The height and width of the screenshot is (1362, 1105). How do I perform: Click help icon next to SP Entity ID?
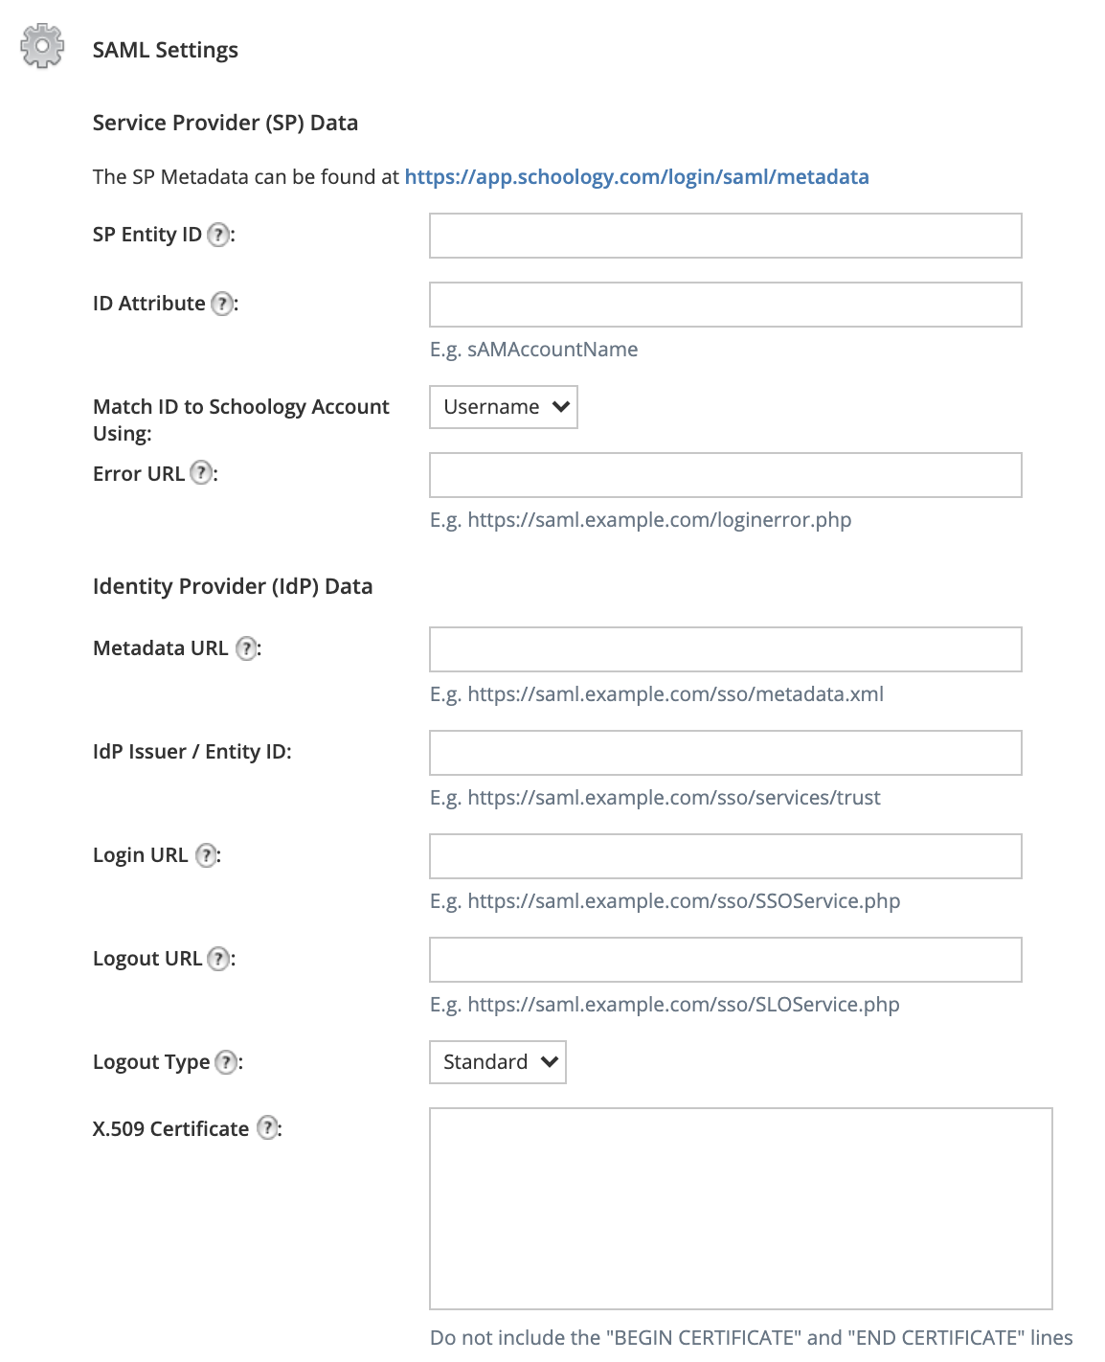coord(219,235)
